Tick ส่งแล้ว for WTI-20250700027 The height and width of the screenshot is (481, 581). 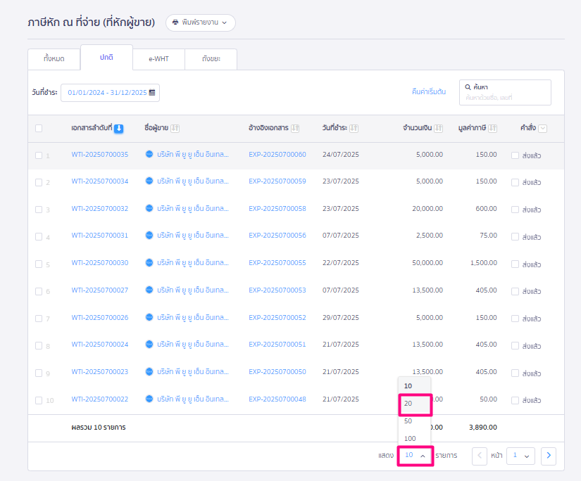coord(515,292)
